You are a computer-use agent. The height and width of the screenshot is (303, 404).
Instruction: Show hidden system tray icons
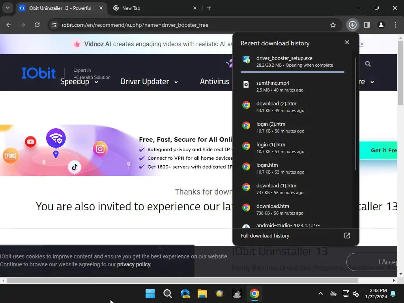[320, 294]
